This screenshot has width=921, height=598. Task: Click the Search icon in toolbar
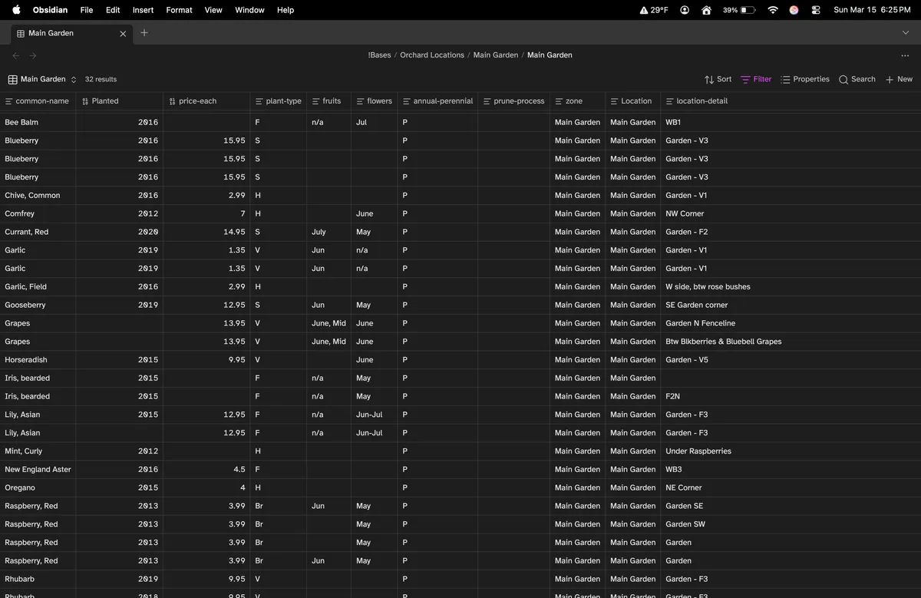pos(857,79)
